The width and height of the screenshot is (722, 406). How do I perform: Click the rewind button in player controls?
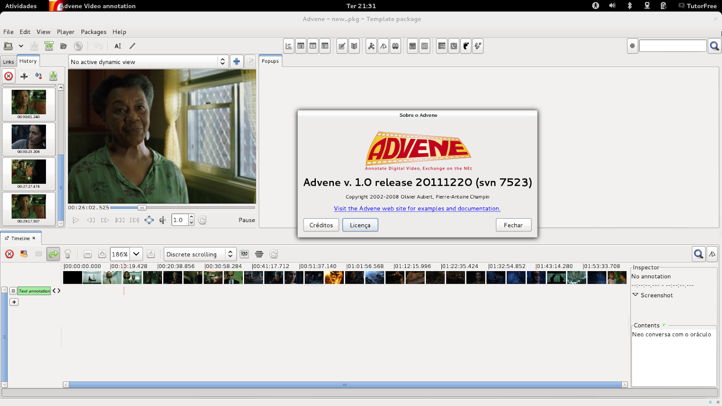91,220
